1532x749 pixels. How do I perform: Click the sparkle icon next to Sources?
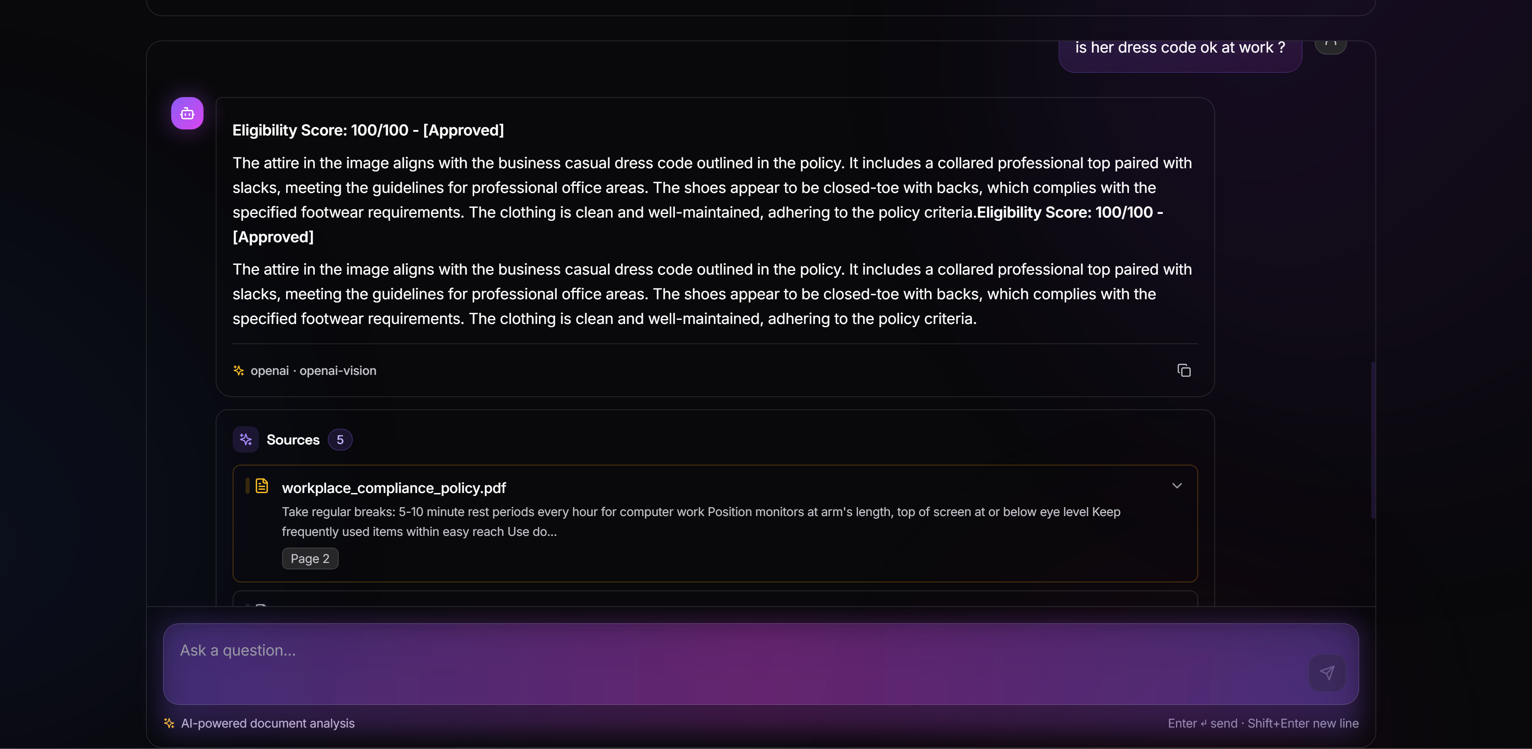tap(246, 439)
